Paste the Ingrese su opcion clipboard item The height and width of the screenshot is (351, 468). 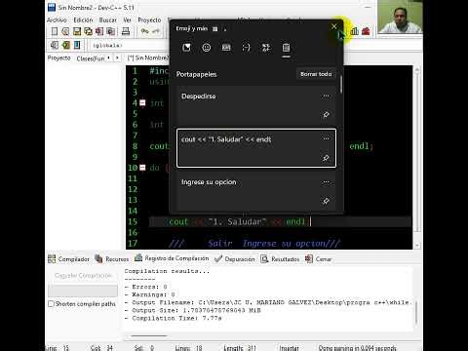point(256,191)
